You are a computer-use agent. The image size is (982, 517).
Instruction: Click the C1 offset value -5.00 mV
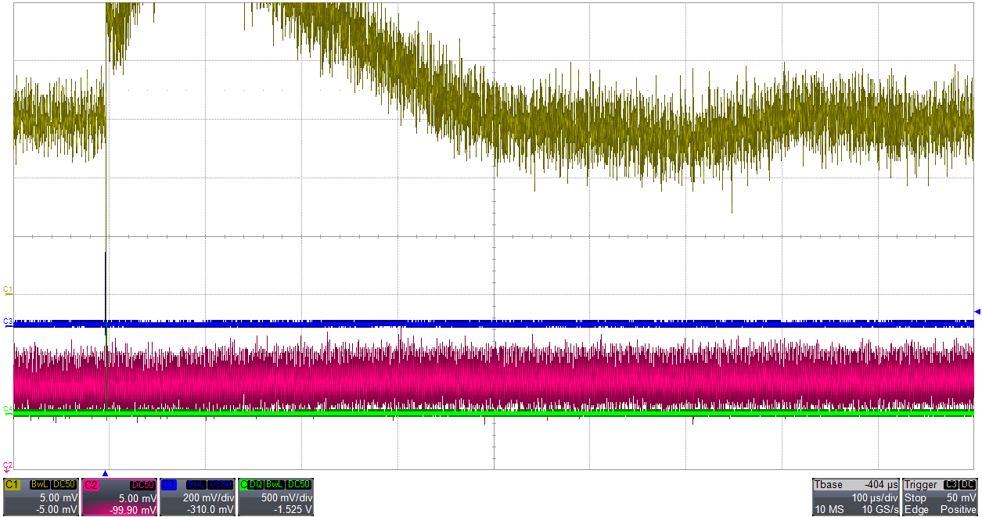click(57, 510)
